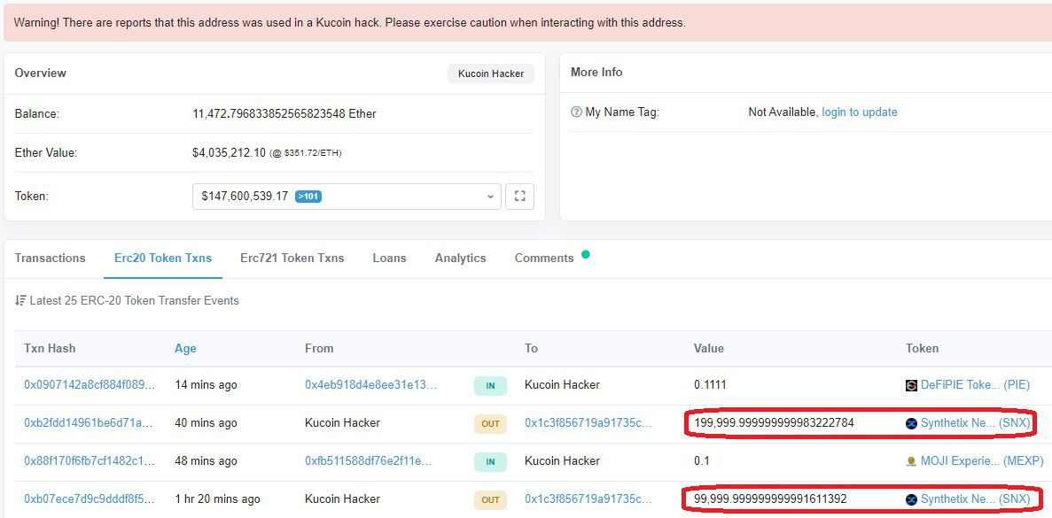Click the Txn Hash column header
This screenshot has width=1052, height=518.
click(x=50, y=348)
